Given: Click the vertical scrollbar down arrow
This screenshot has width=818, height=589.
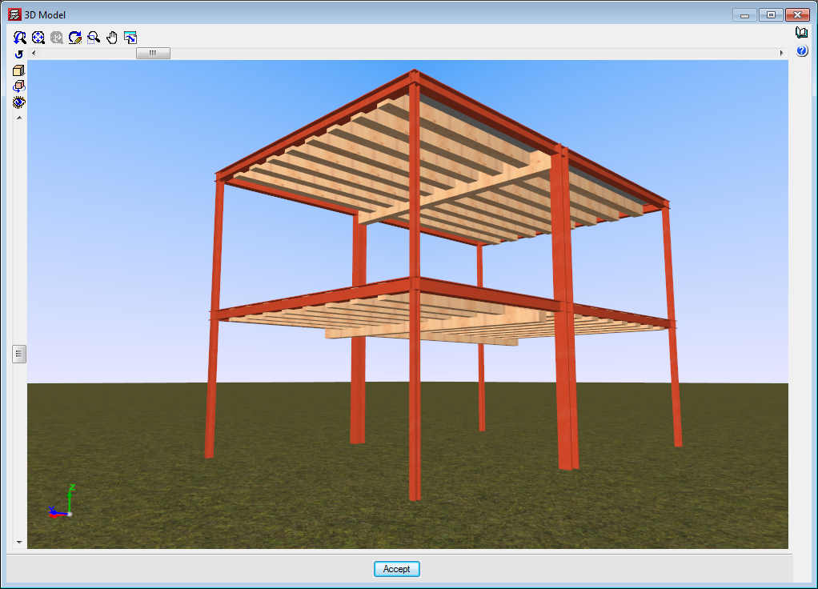Looking at the screenshot, I should click(19, 542).
